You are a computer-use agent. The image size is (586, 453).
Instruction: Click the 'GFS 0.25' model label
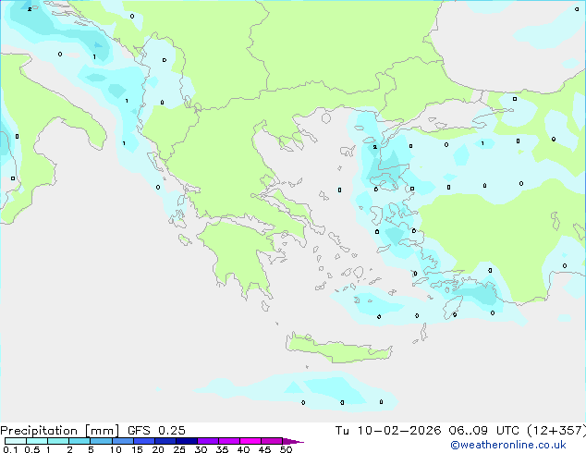156,431
